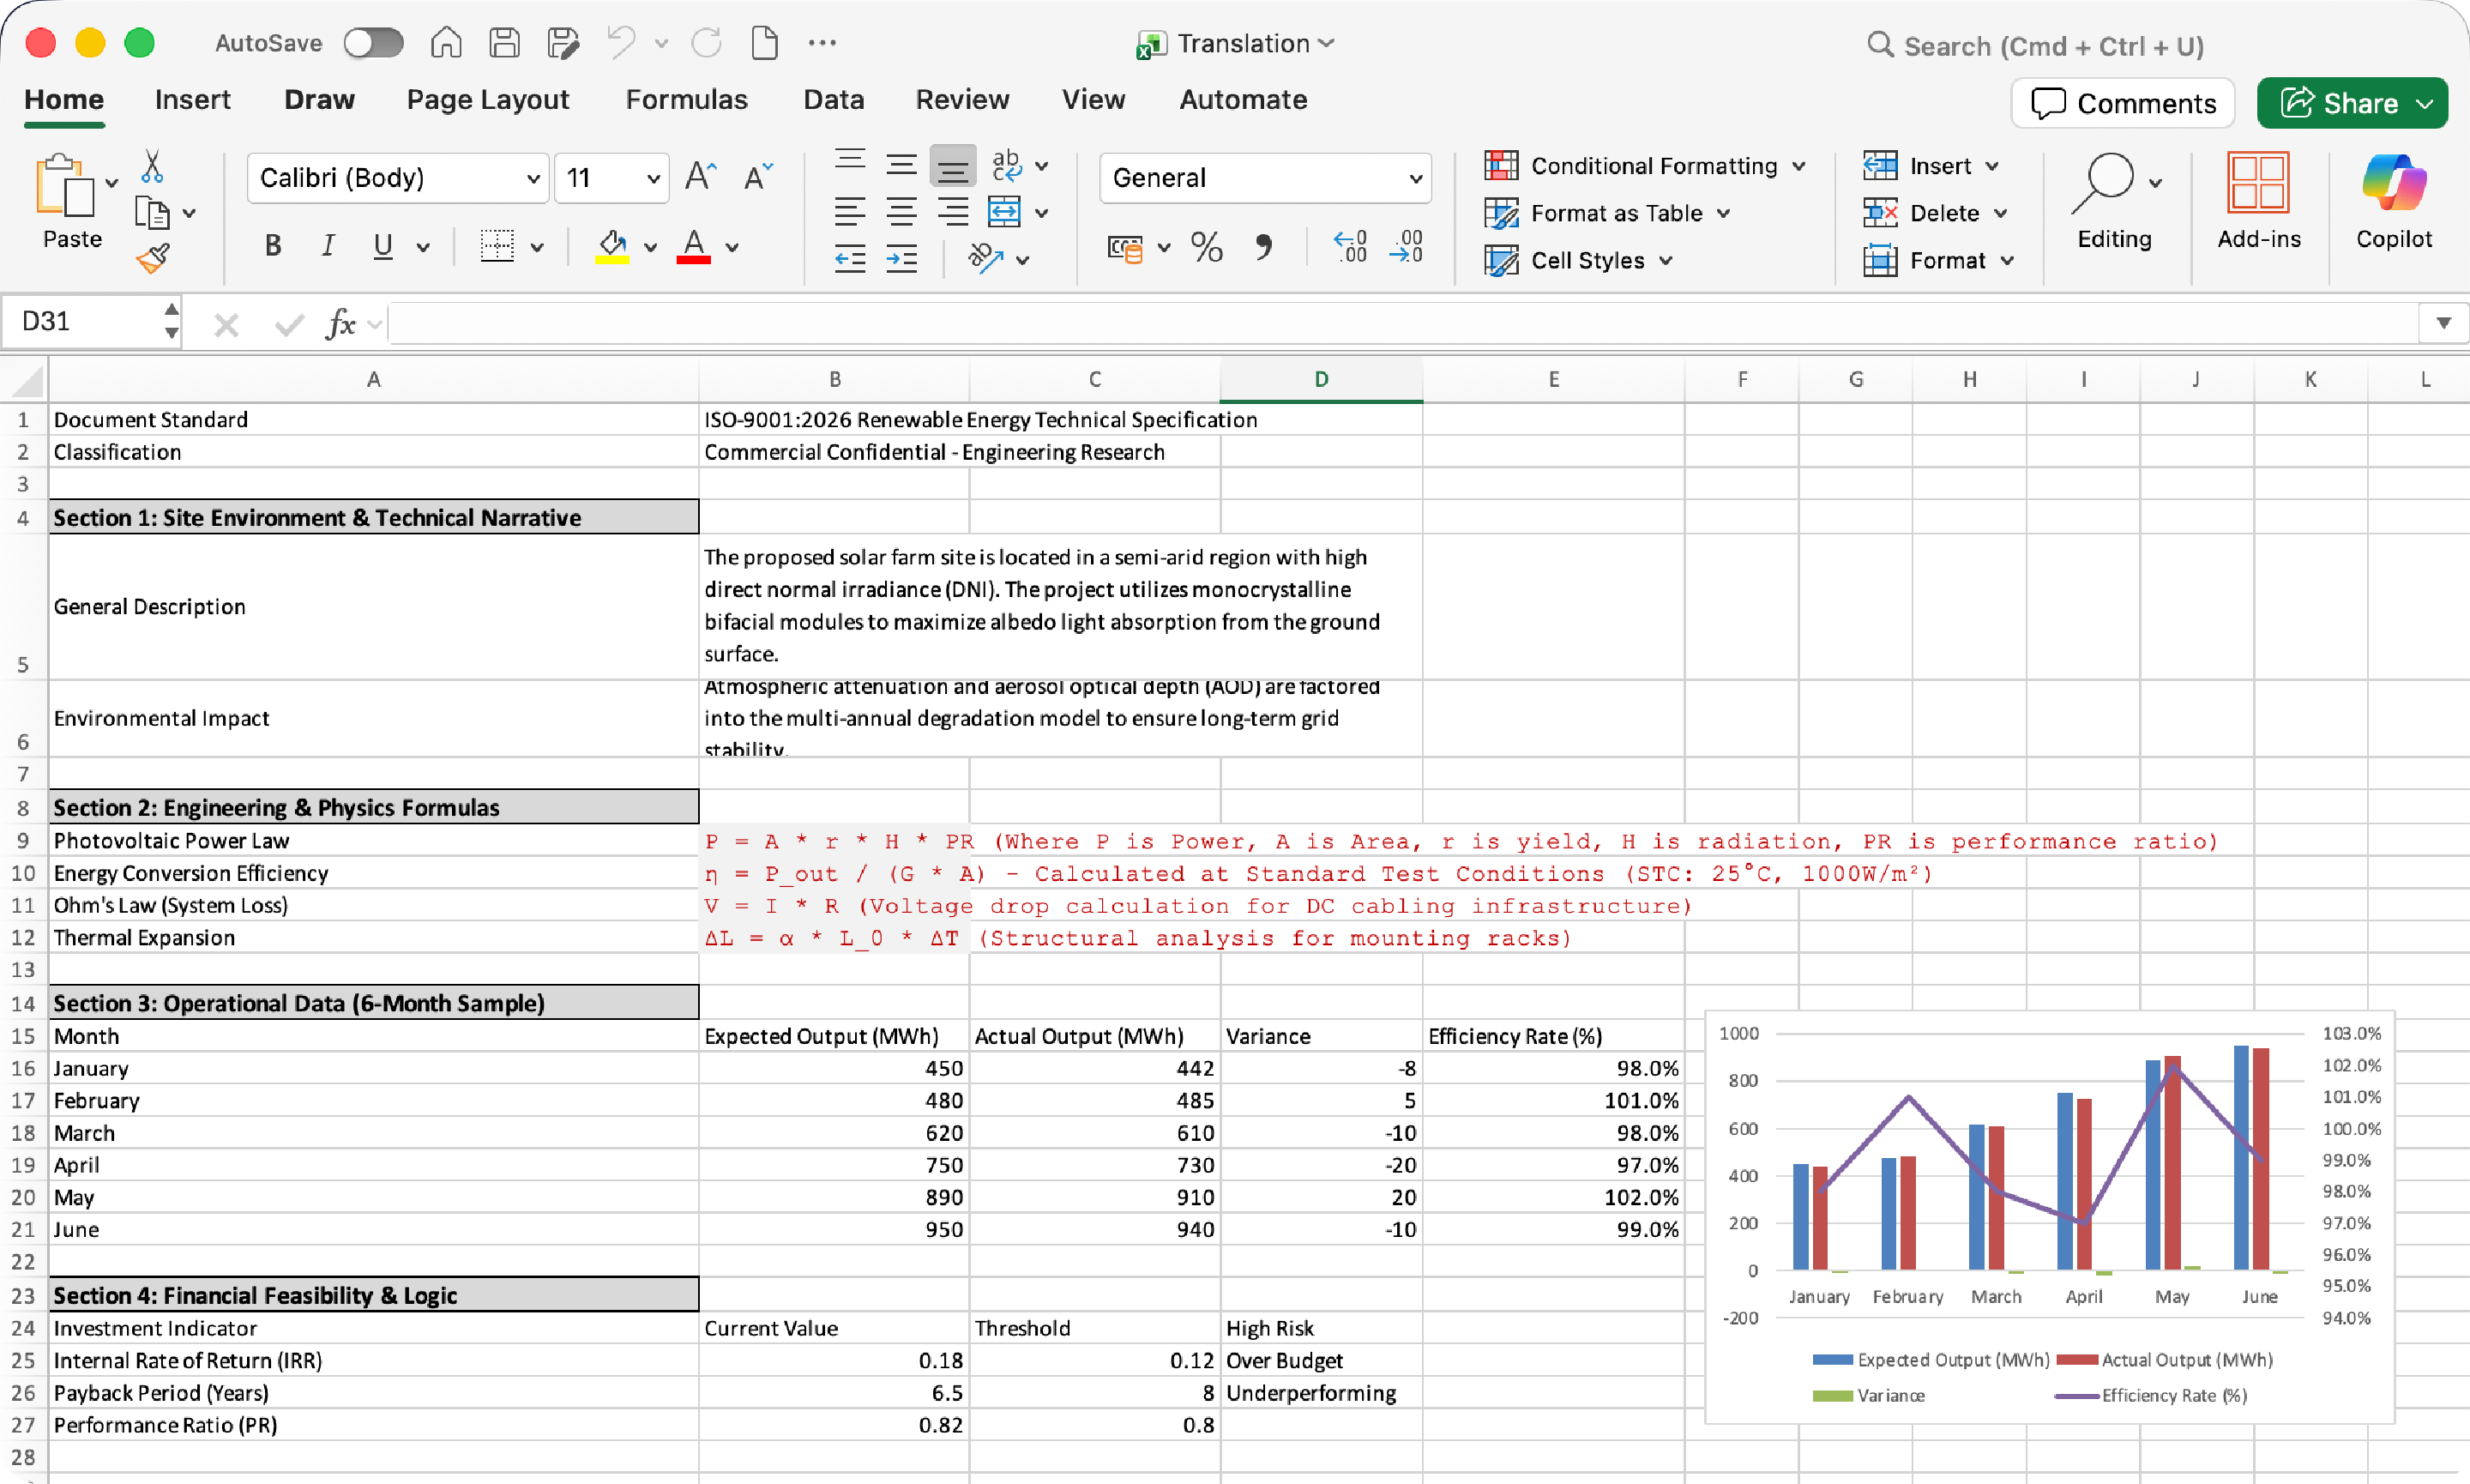Open the font name dropdown
The height and width of the screenshot is (1484, 2470).
pyautogui.click(x=533, y=178)
